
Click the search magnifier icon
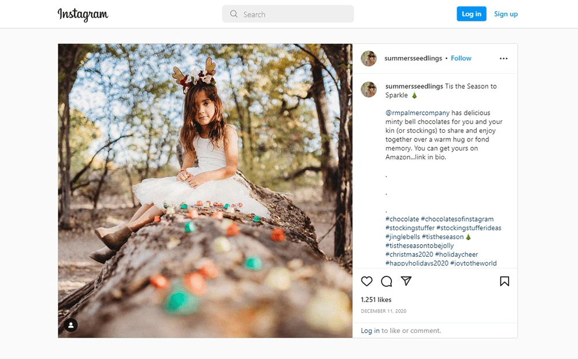(234, 14)
